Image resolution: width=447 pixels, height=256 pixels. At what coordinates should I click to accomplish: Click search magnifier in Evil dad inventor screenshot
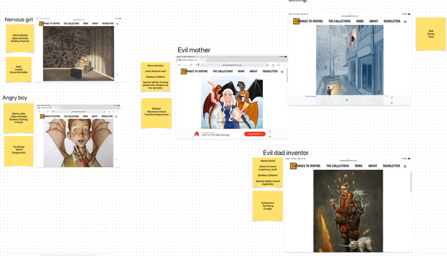405,166
